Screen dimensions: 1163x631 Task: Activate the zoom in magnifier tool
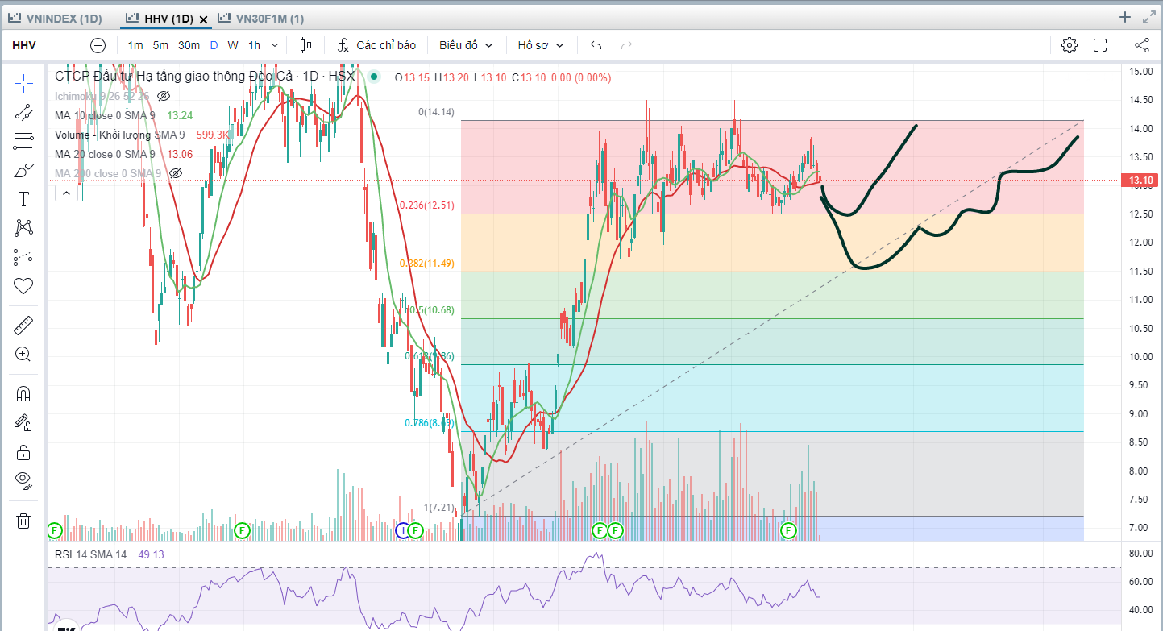23,354
